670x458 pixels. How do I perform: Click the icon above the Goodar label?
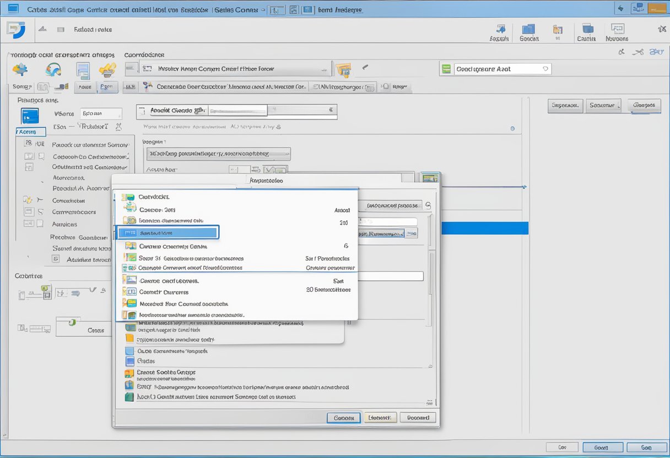tap(528, 30)
